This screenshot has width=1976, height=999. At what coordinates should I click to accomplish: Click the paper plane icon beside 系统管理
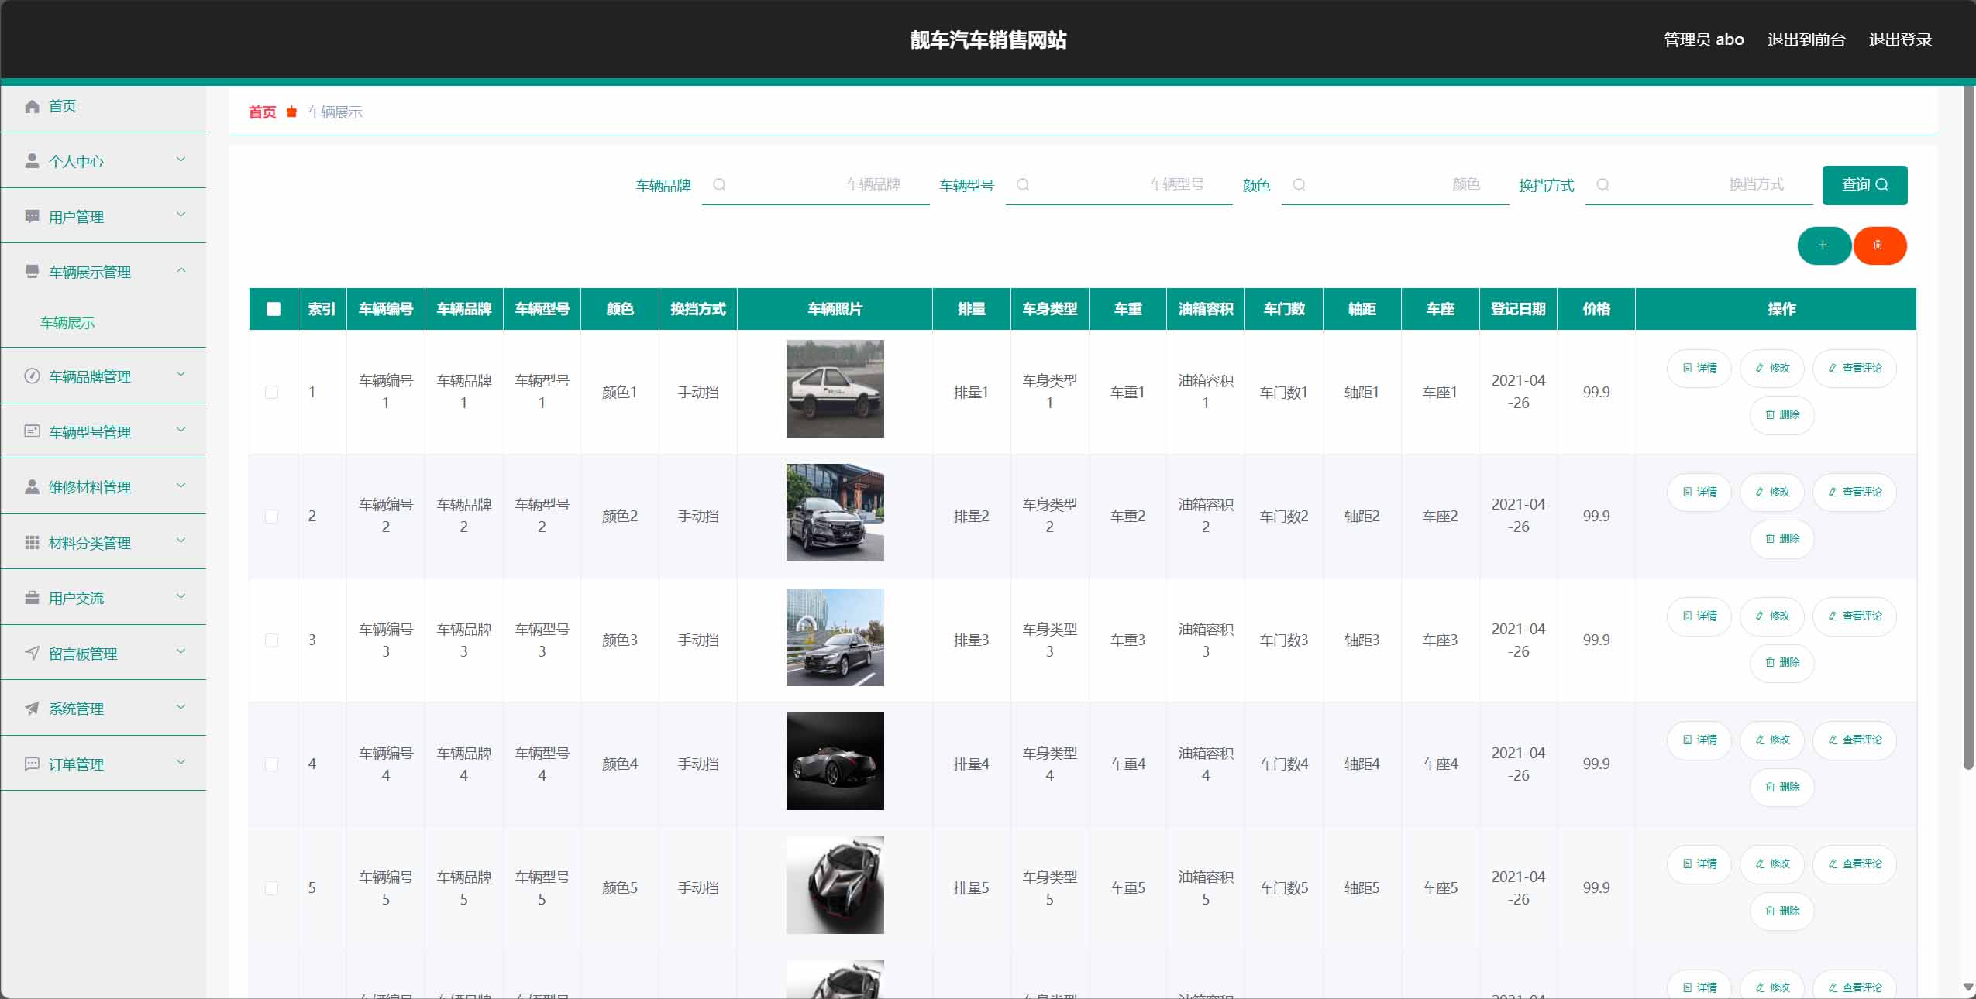[x=32, y=709]
